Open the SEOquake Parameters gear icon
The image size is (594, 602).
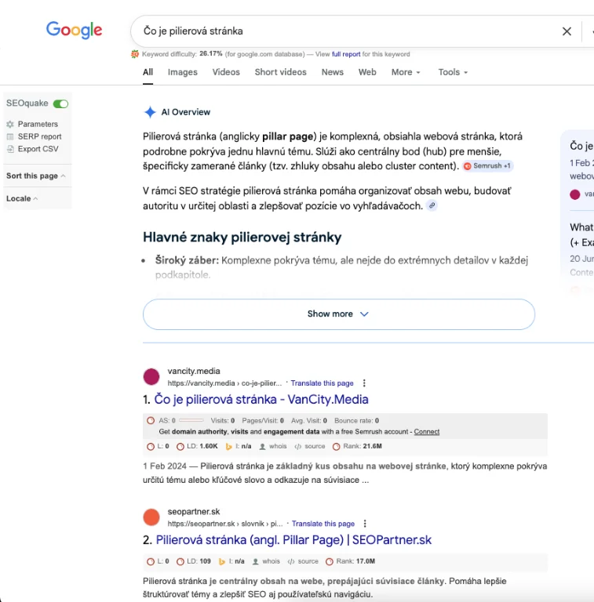click(10, 124)
